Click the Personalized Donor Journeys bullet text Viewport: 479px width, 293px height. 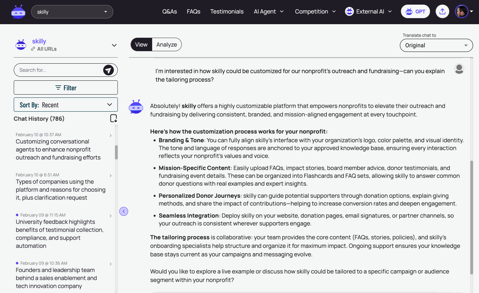(x=308, y=199)
